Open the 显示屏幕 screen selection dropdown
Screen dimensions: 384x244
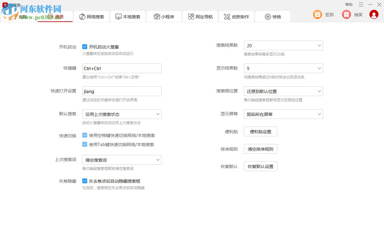[283, 114]
